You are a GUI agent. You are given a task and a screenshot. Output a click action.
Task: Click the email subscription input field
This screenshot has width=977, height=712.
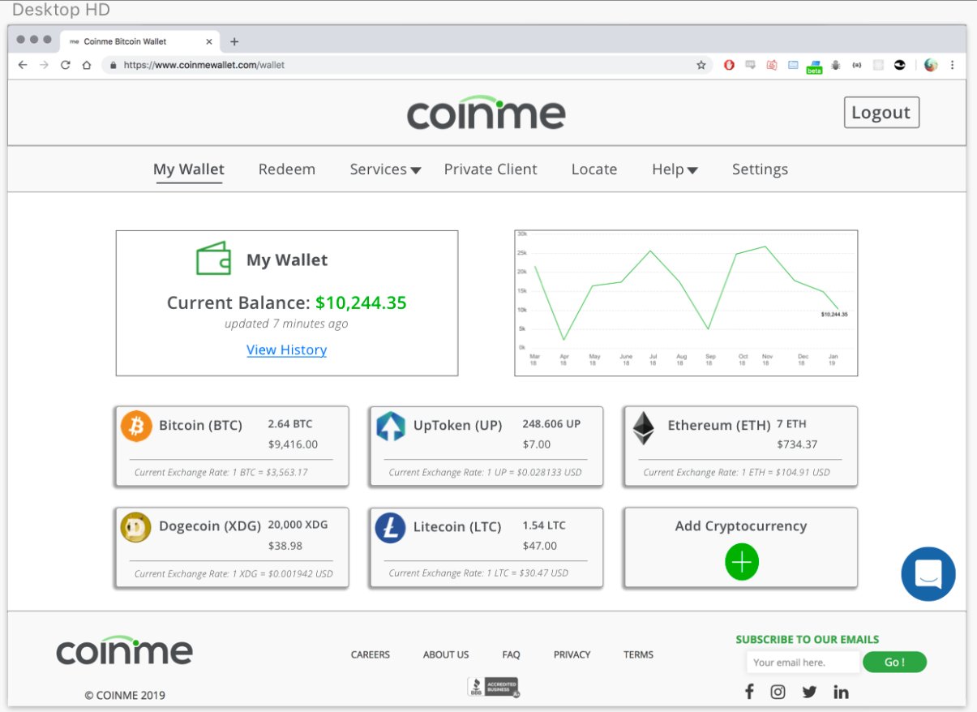[803, 663]
